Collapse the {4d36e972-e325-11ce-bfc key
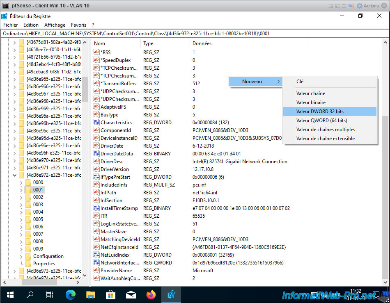390x303 pixels. 14,175
